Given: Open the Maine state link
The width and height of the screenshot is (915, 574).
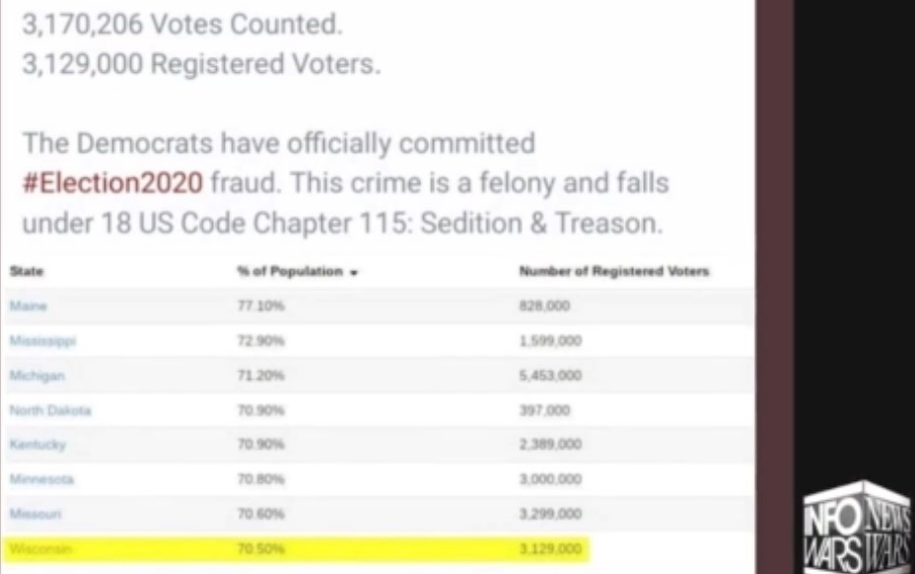Looking at the screenshot, I should 28,307.
